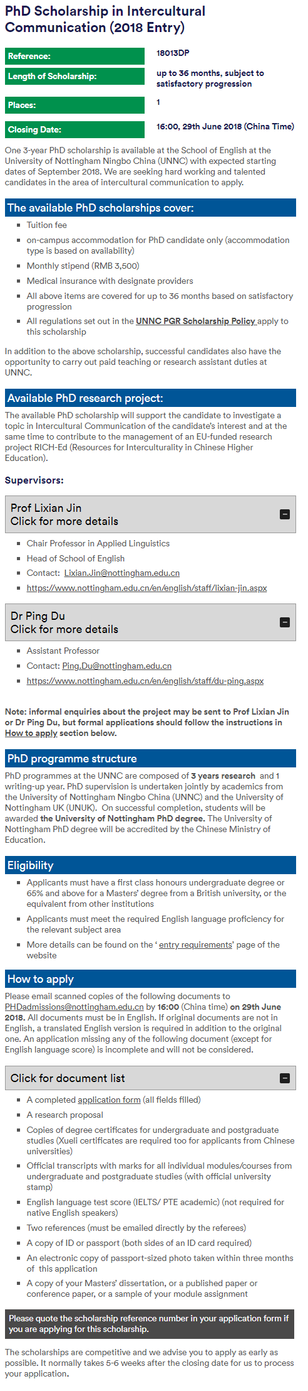The width and height of the screenshot is (308, 1391).
Task: Click the Closing Date green label
Action: click(x=74, y=129)
